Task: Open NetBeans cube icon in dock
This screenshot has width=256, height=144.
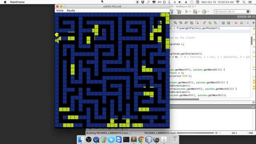Action: coord(149,140)
